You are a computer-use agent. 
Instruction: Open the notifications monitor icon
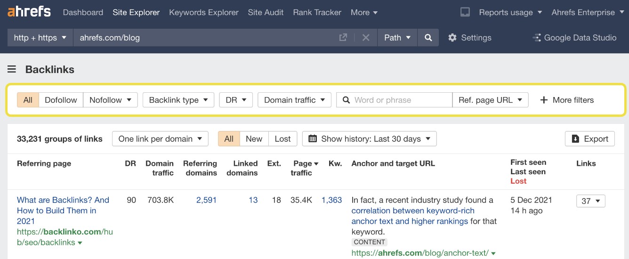465,12
